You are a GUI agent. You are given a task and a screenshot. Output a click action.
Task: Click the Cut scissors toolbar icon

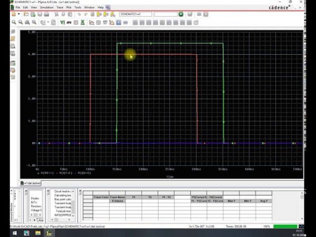pos(56,14)
